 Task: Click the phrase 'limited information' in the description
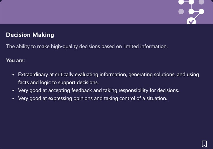click(x=145, y=47)
